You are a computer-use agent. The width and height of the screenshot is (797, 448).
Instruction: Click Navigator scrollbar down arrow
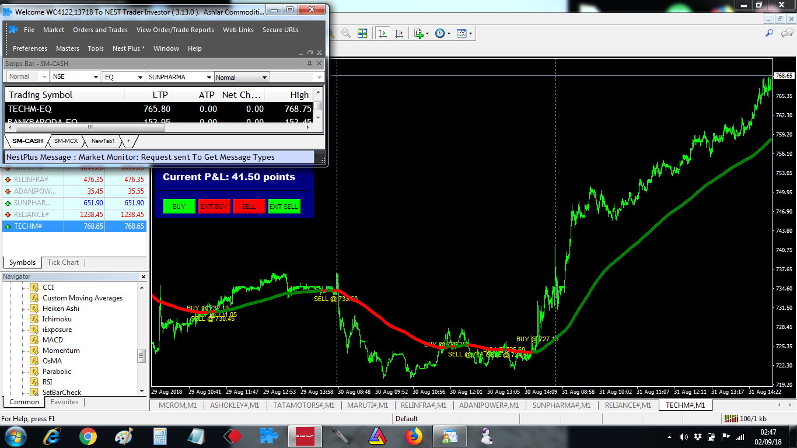tap(142, 391)
